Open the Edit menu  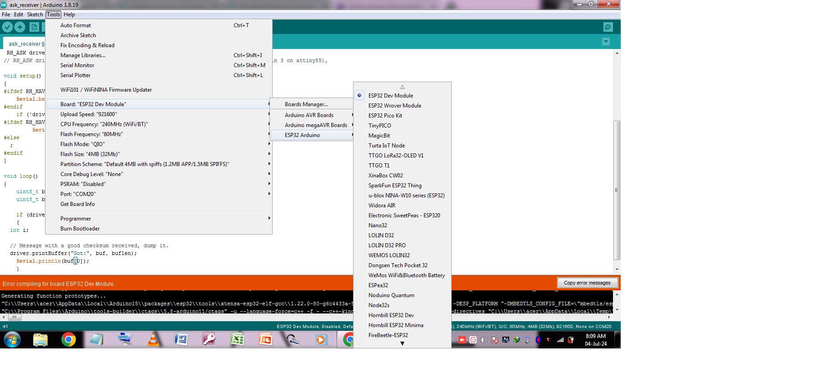(19, 15)
